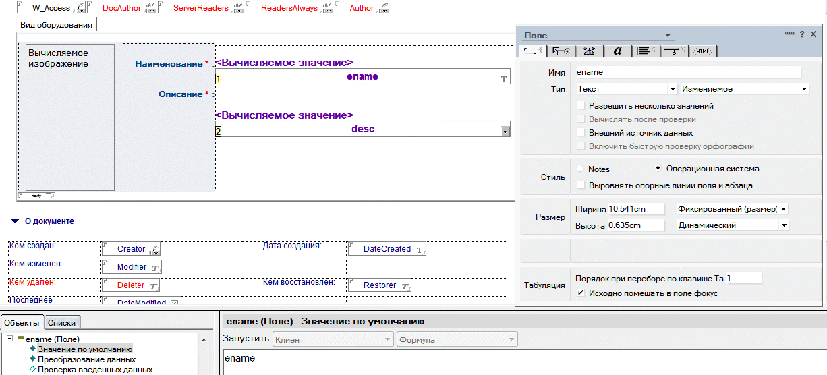
Task: Select the Notes style radio button
Action: click(x=581, y=169)
